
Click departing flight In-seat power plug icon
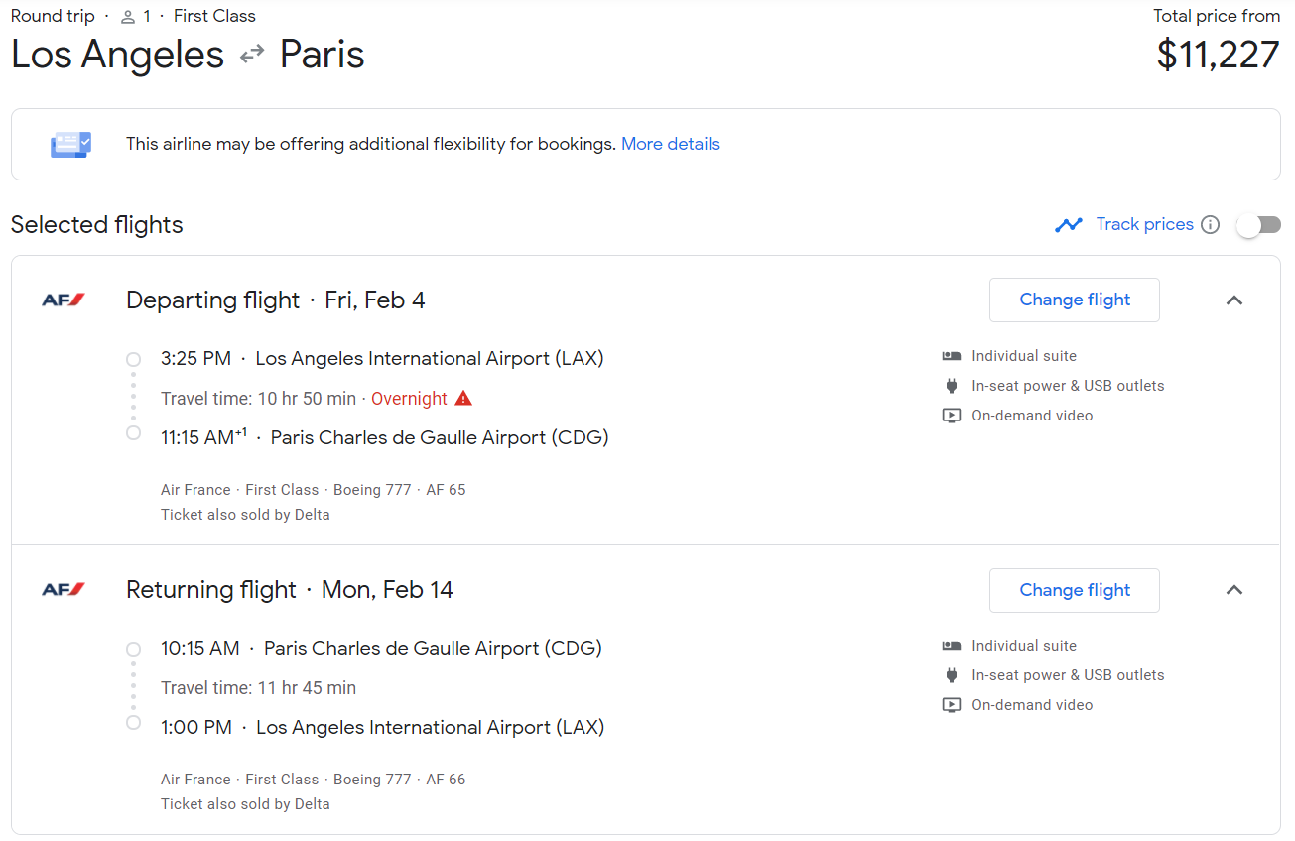click(x=952, y=386)
